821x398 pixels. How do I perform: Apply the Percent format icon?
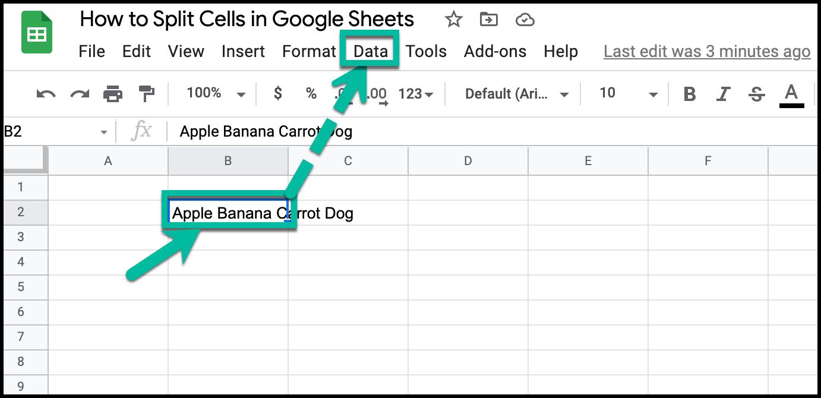311,93
